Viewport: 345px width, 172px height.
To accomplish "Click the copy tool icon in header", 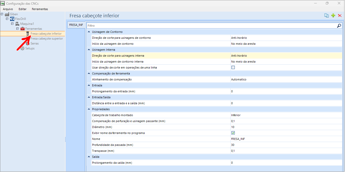I will point(327,16).
